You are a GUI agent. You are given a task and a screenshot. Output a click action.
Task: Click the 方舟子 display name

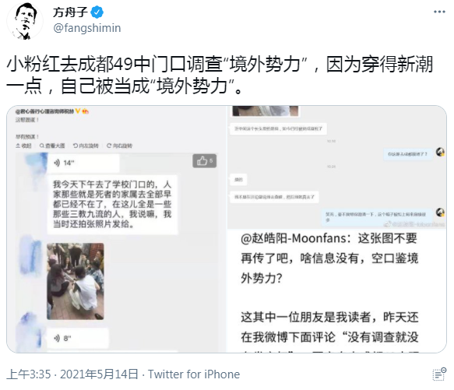[70, 12]
